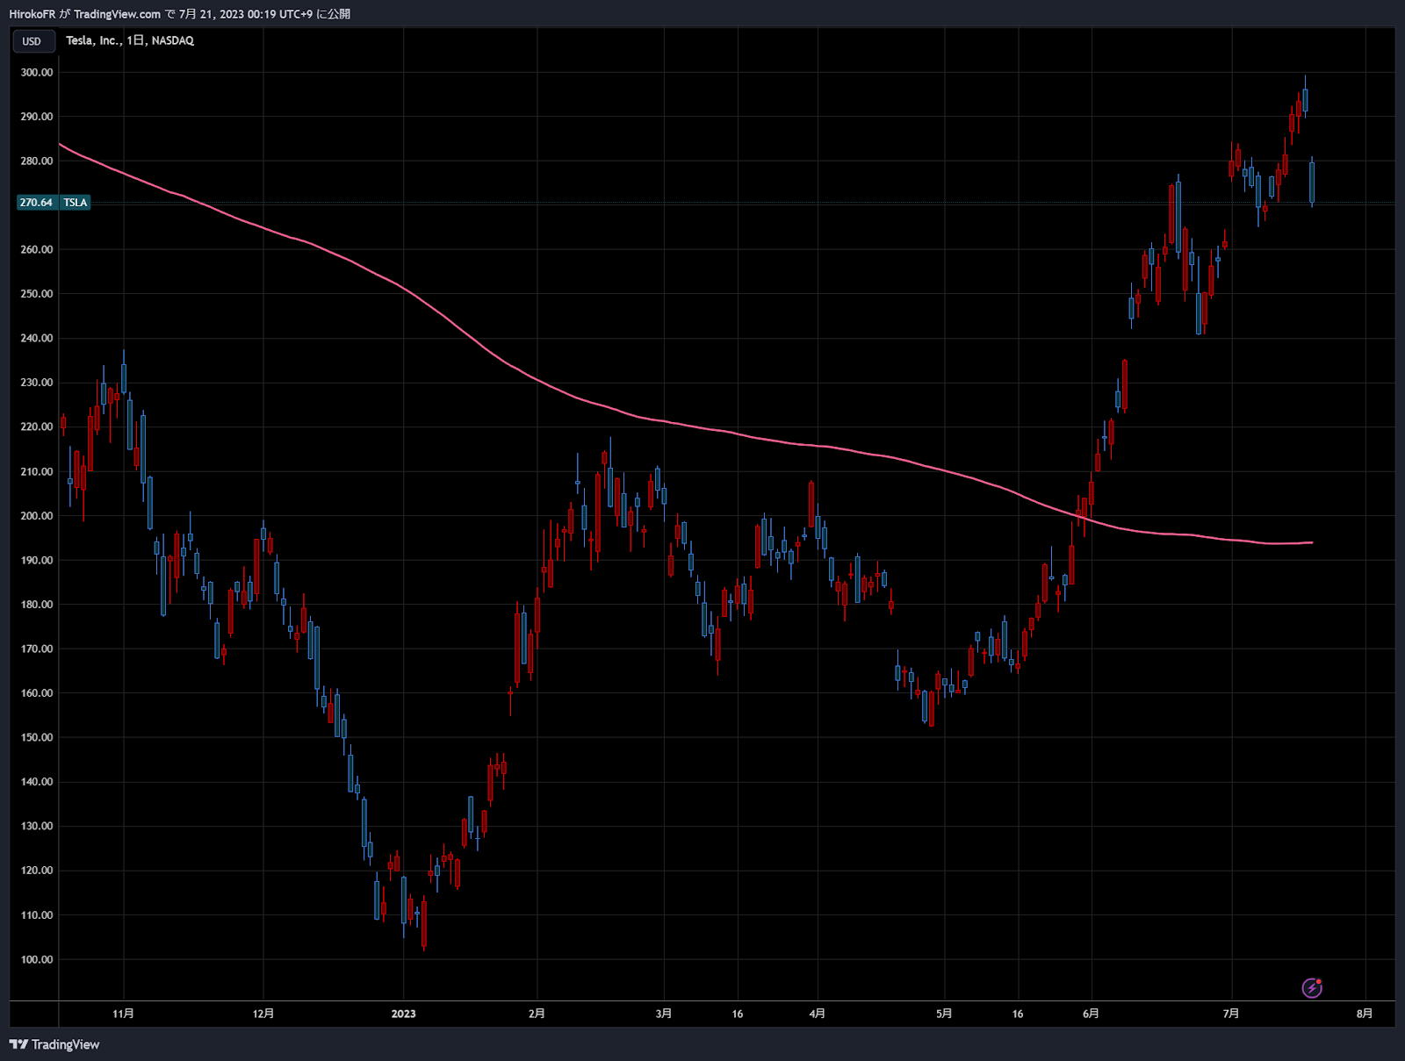
Task: Click the 130.00 price axis label
Action: pos(37,827)
